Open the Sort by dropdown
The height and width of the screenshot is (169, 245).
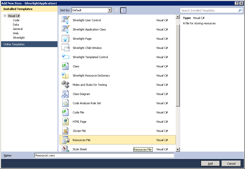pyautogui.click(x=110, y=10)
